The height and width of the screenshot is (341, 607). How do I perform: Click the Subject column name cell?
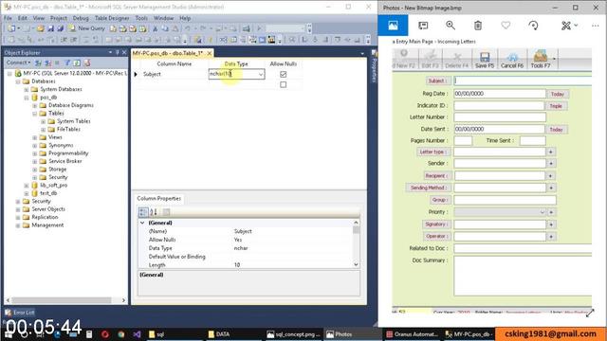pos(175,74)
